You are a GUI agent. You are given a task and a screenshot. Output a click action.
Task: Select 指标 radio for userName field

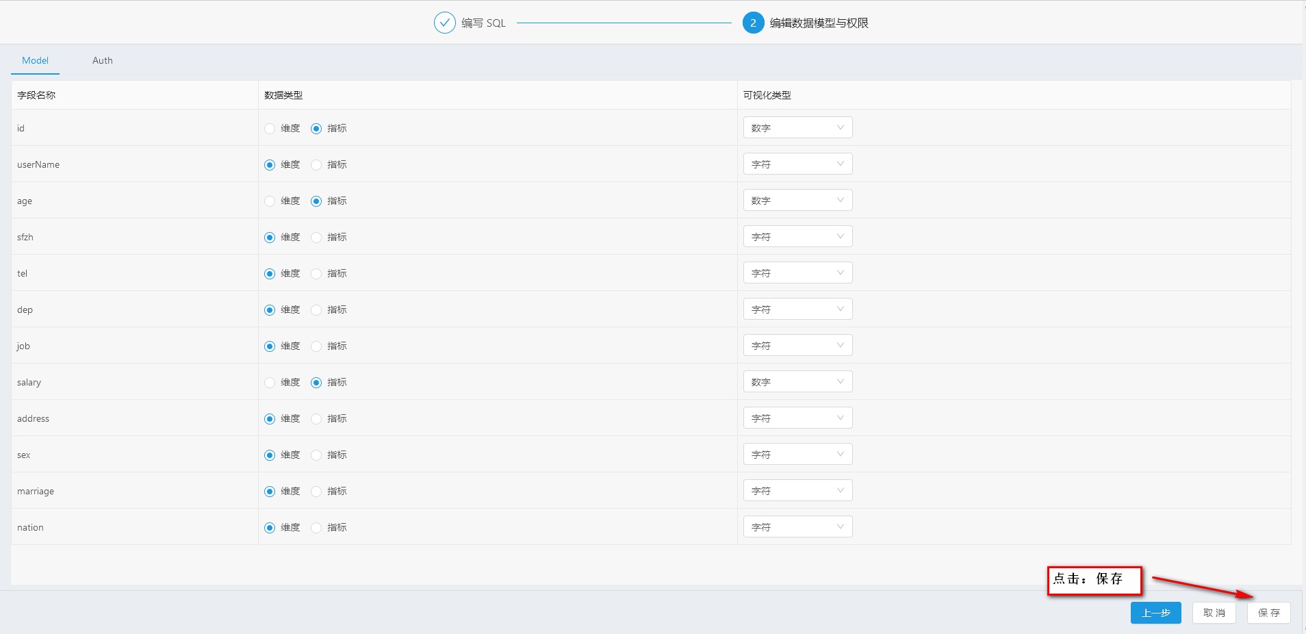[316, 165]
